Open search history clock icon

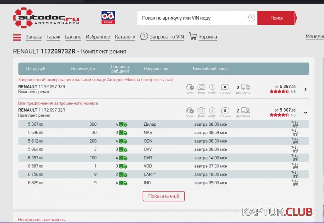pos(251,18)
